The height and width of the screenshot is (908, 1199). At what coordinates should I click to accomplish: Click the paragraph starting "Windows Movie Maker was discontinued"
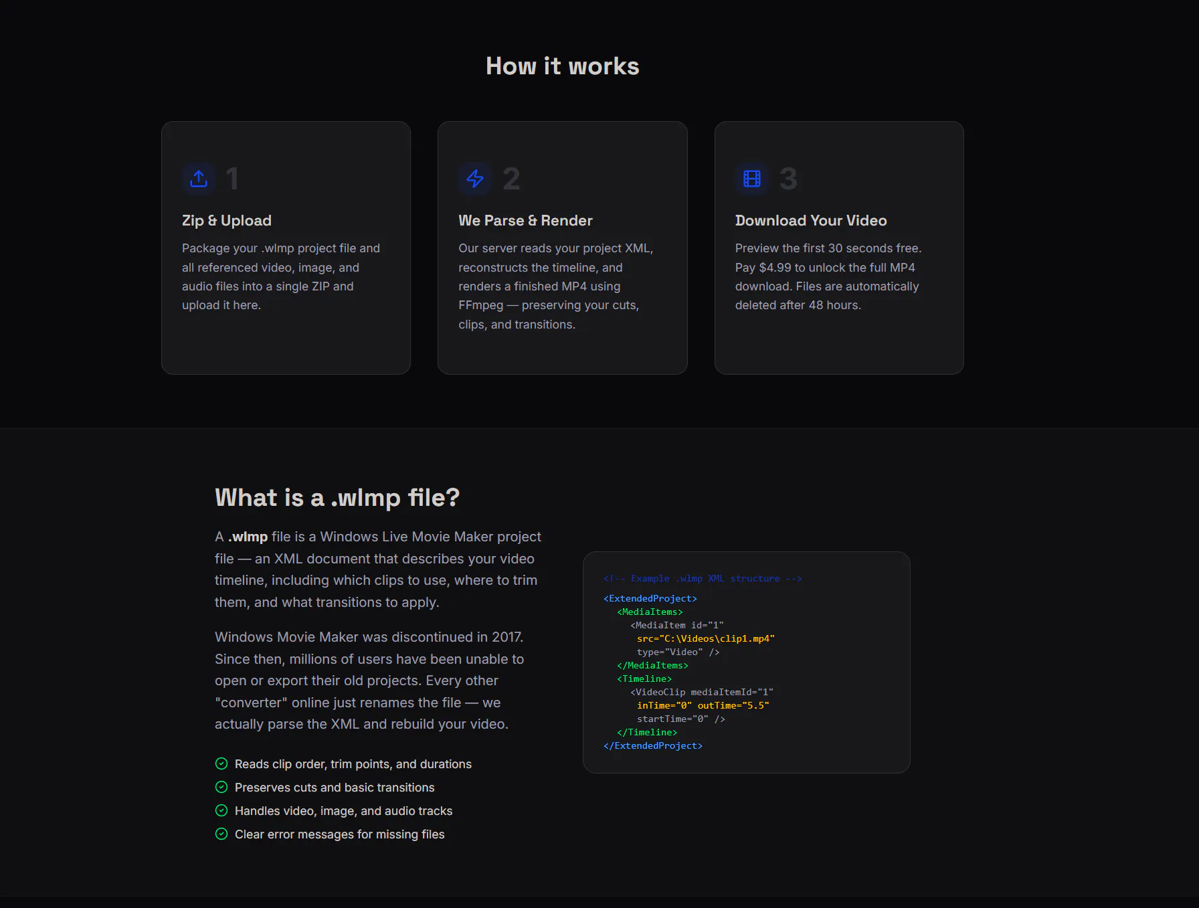369,680
